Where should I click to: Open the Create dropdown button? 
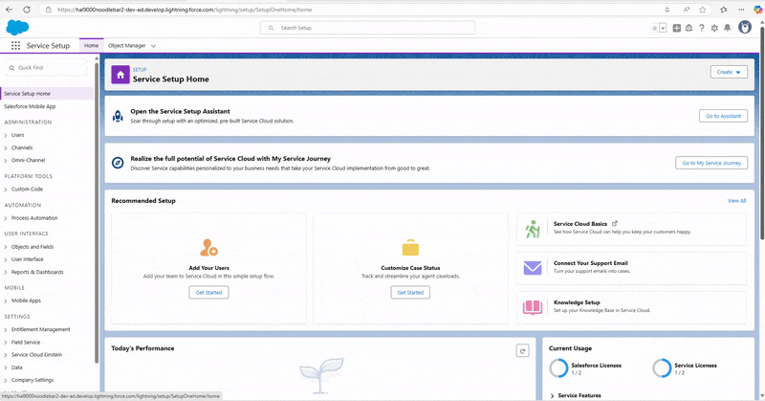729,72
